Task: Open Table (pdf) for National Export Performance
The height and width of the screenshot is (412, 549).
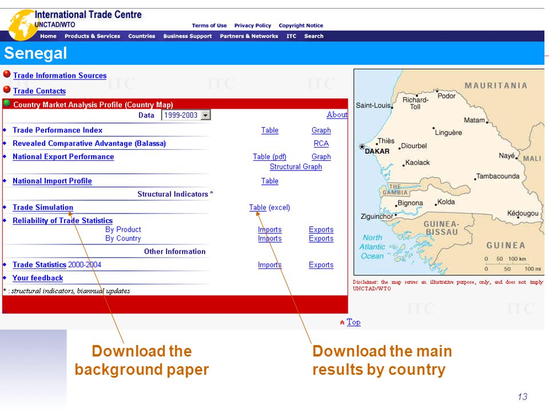Action: tap(269, 157)
